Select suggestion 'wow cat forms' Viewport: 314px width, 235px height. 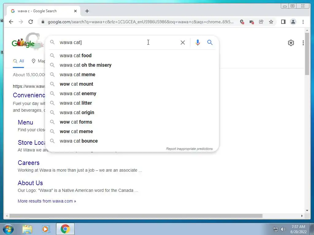click(x=132, y=122)
